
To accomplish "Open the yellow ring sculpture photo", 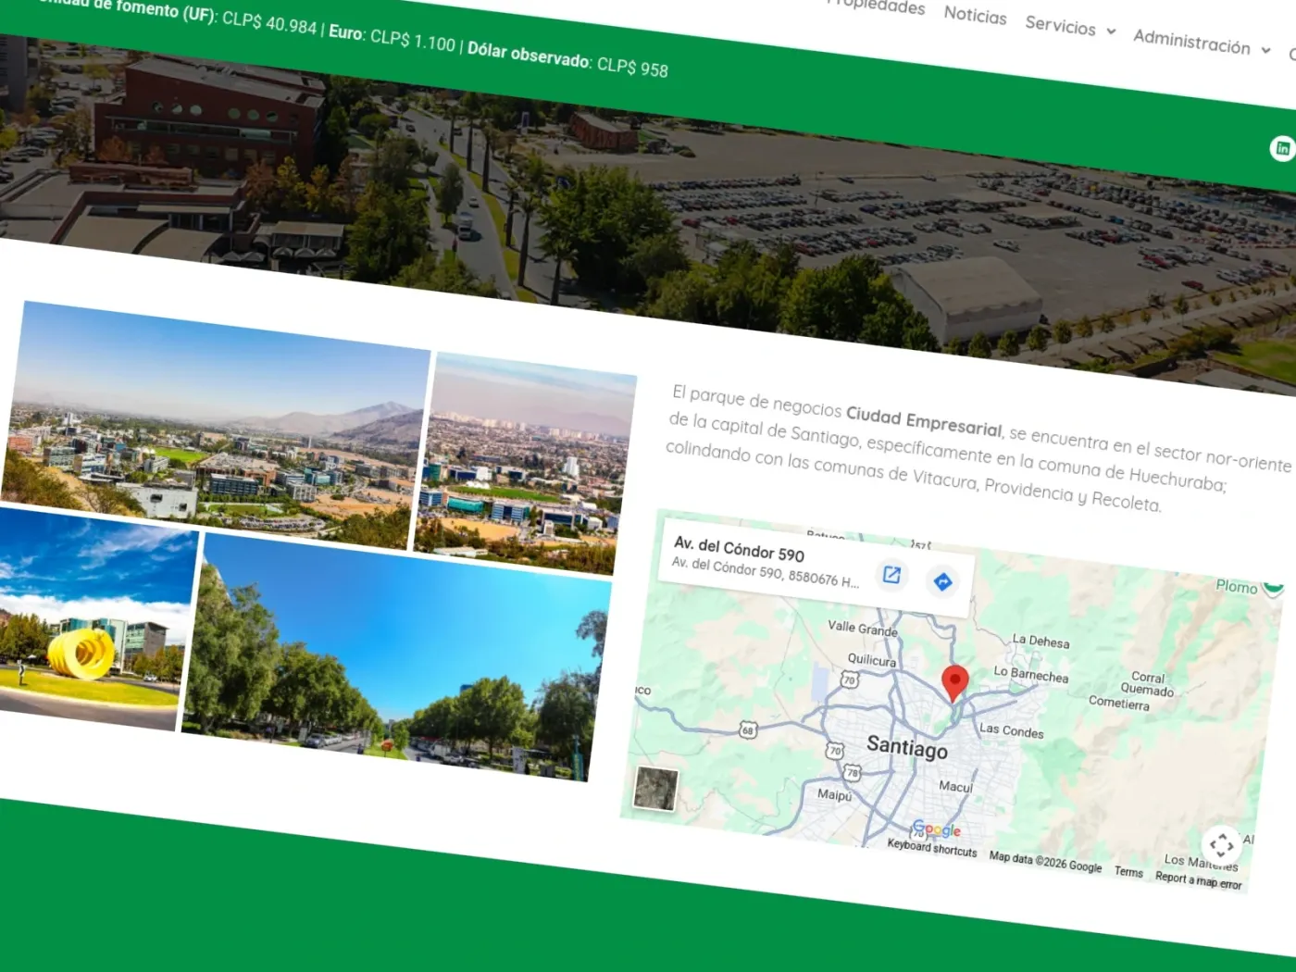I will (94, 619).
